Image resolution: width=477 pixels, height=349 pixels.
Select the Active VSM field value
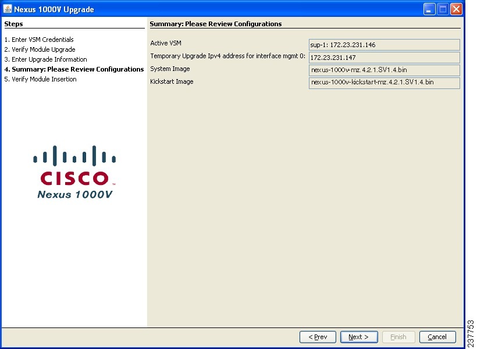coord(384,45)
